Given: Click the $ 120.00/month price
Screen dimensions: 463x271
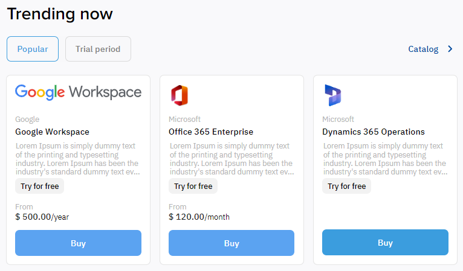Looking at the screenshot, I should [199, 217].
